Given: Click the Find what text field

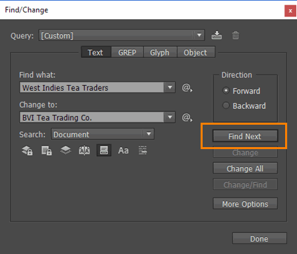Looking at the screenshot, I should point(92,87).
